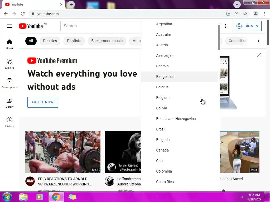Go to Home in the sidebar
This screenshot has width=270, height=202.
9,44
